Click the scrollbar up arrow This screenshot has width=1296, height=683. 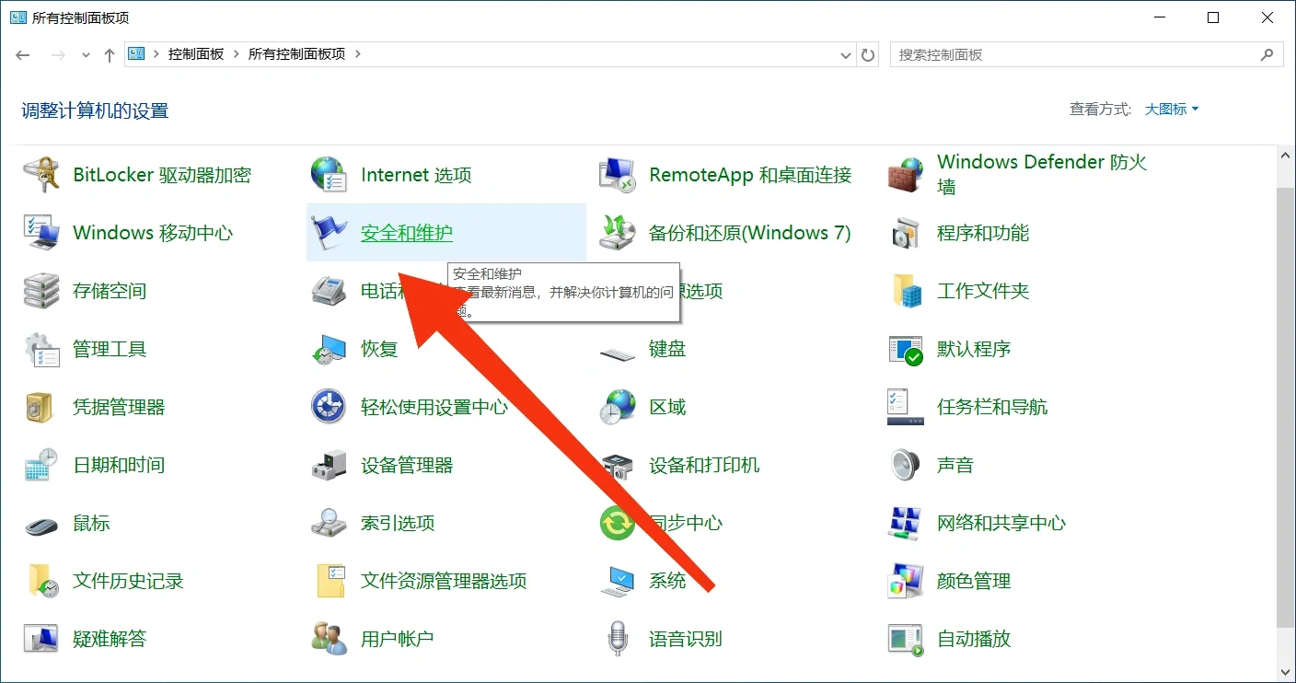coord(1285,157)
